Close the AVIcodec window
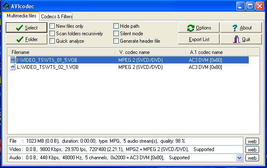Screen dimensions: 267x168 click(x=260, y=6)
